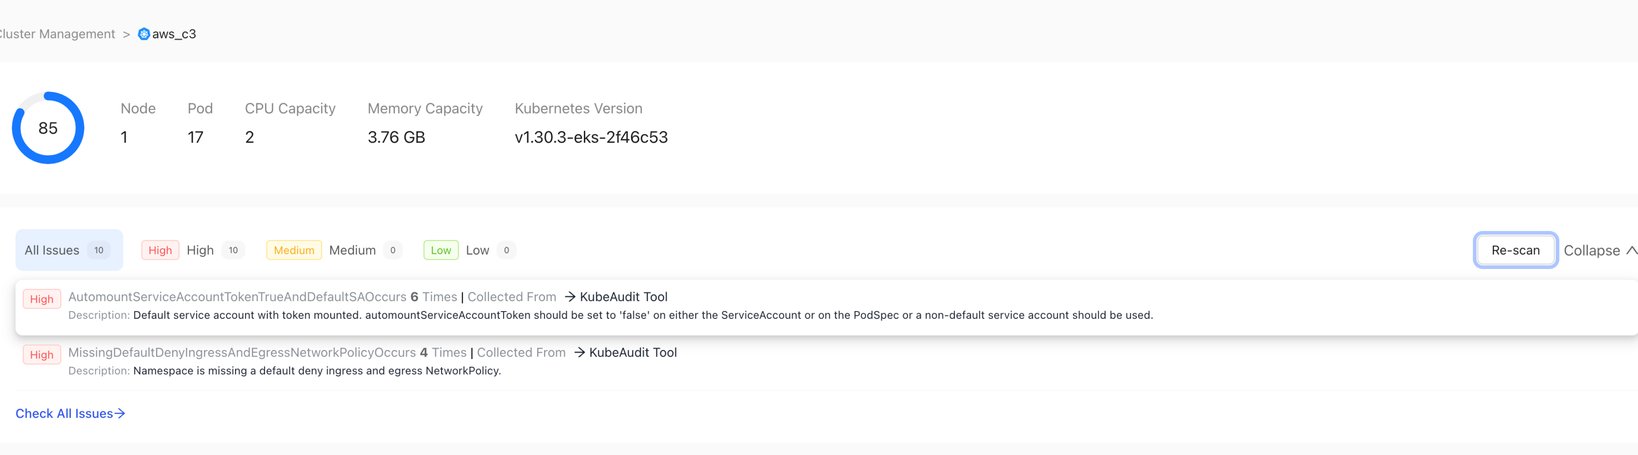Click the CPU Capacity label

pyautogui.click(x=290, y=108)
